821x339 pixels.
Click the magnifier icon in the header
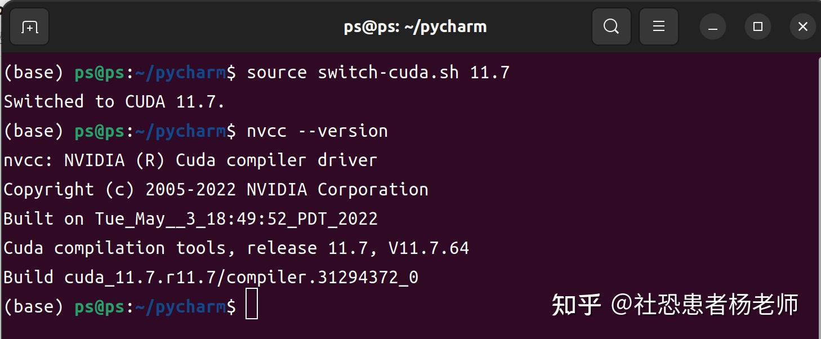(x=612, y=26)
